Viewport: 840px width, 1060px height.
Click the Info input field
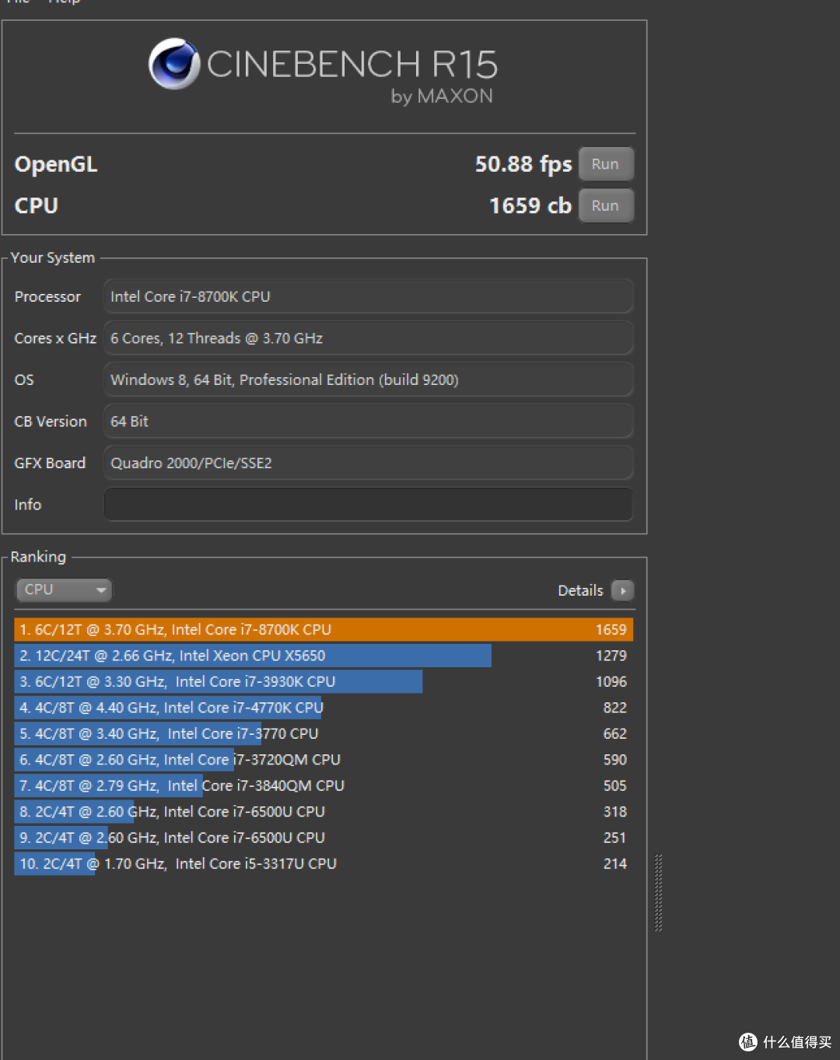point(368,505)
